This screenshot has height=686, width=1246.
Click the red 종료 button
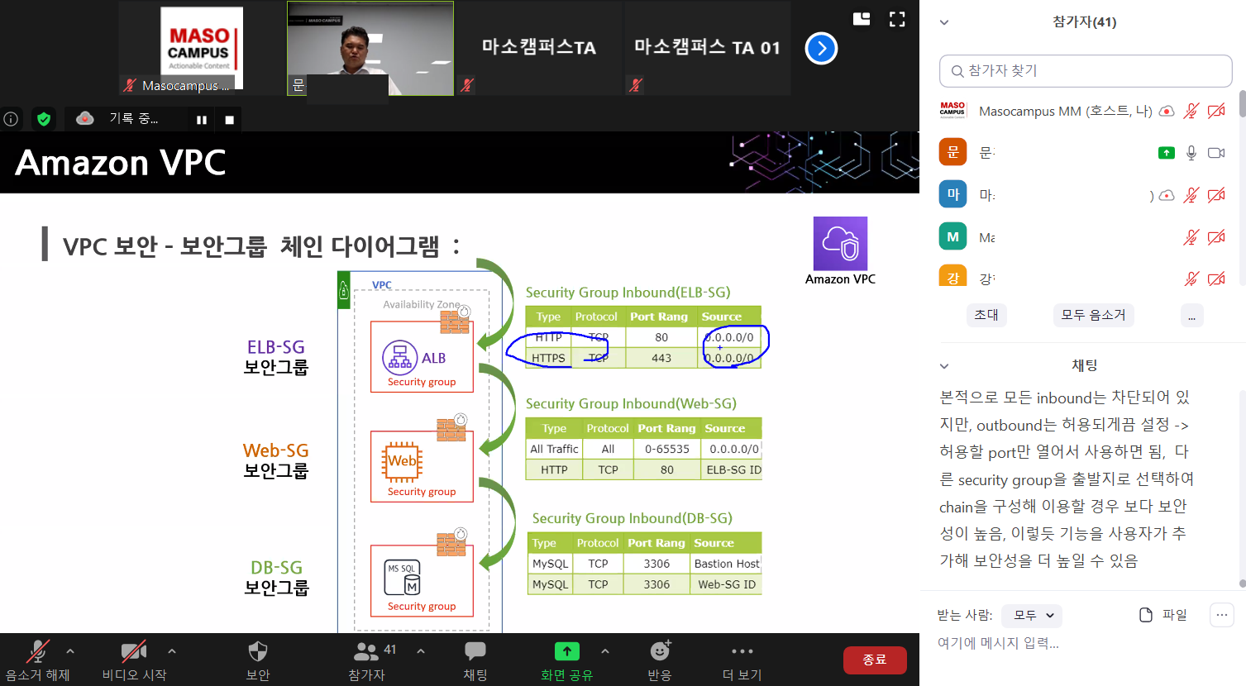click(874, 660)
